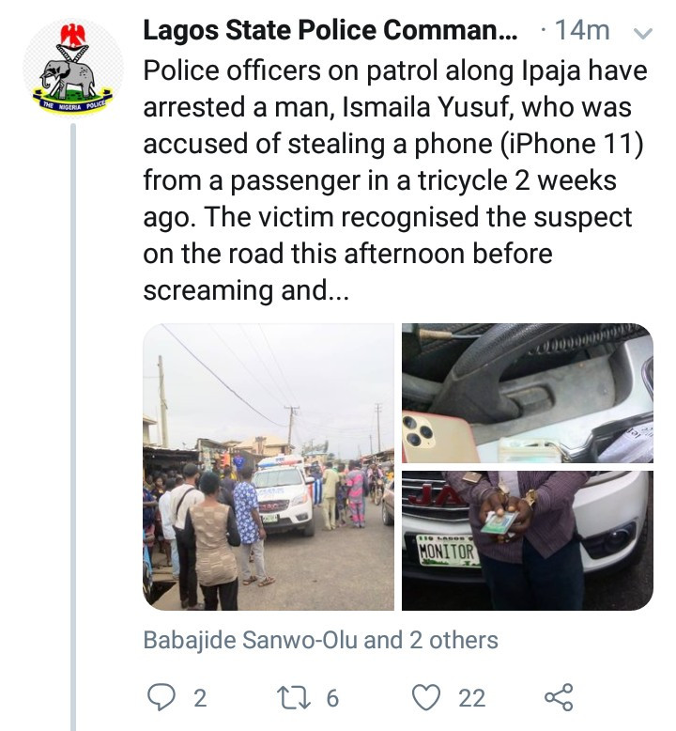Screen dimensions: 676x731
Task: Click the reply count 2
Action: pyautogui.click(x=199, y=698)
